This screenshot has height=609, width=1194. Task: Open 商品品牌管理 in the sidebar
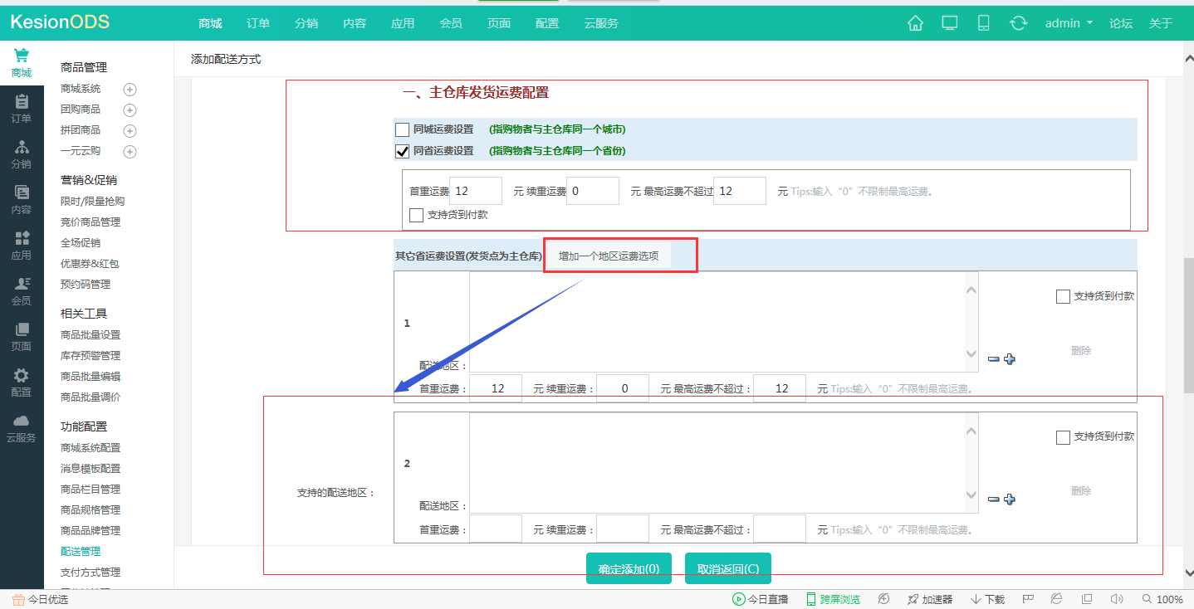point(91,531)
